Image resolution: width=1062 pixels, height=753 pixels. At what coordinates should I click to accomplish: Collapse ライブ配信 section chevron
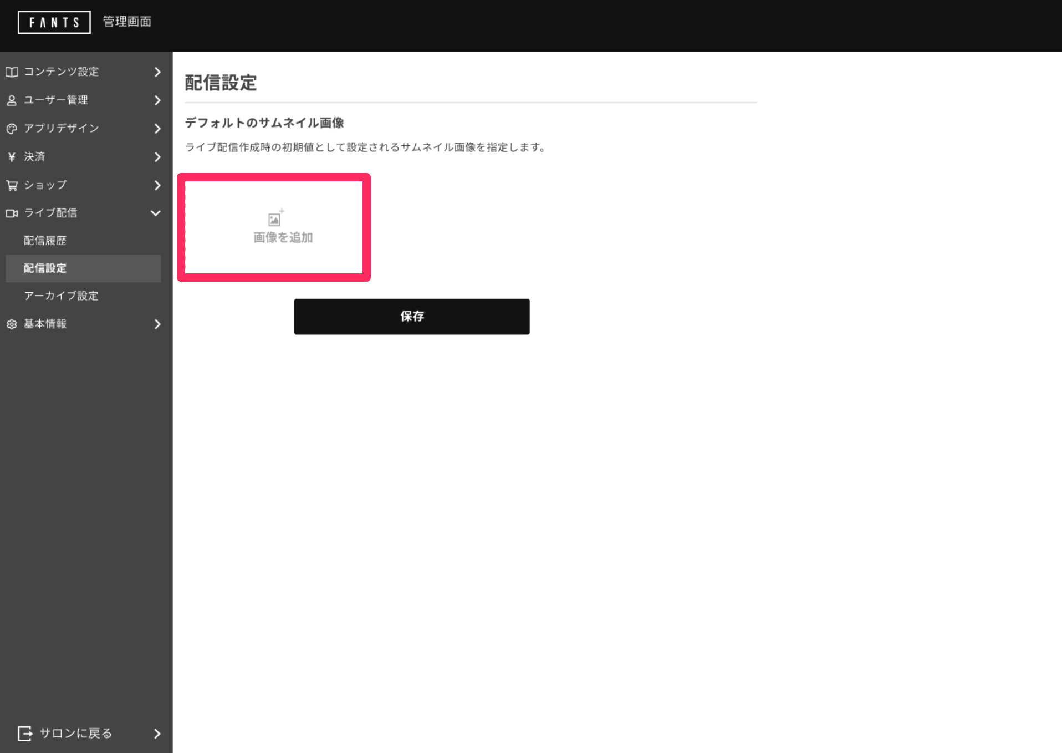pos(156,213)
